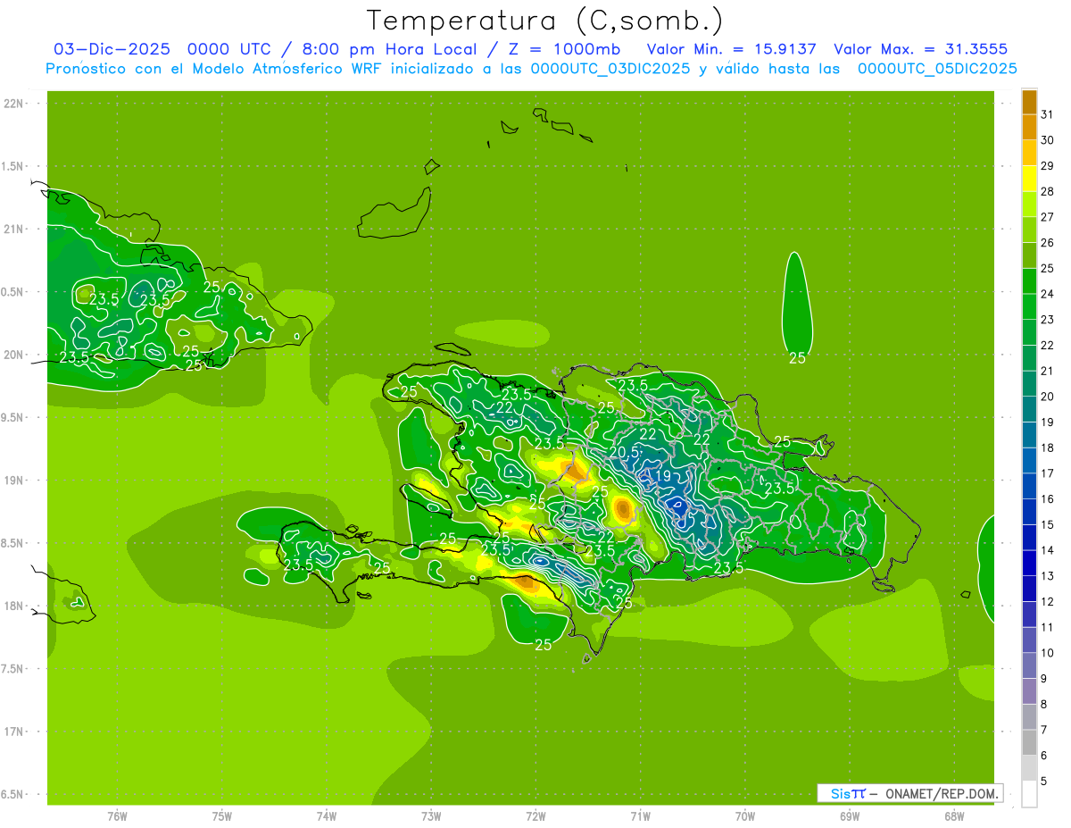Click the "72W" longitude axis label
Viewport: 1071px width, 828px height.
(x=535, y=816)
